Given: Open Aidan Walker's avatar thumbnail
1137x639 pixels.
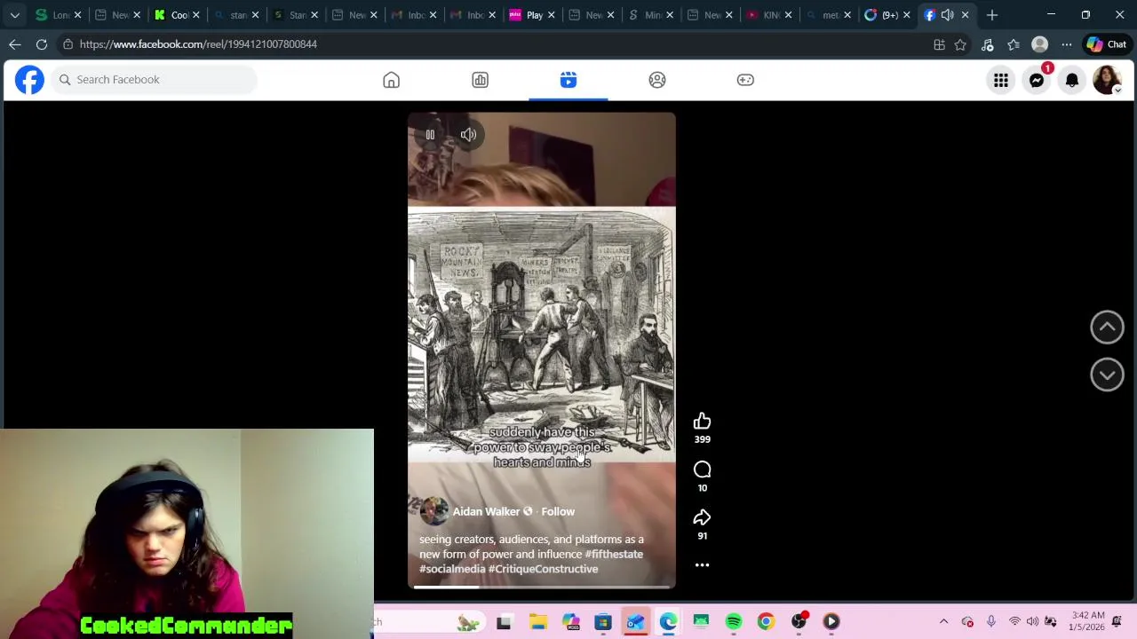Looking at the screenshot, I should (x=433, y=511).
